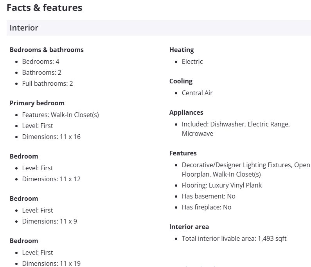Click the Bedrooms: 4 list item
Viewport: 311px width, 267px height.
41,61
